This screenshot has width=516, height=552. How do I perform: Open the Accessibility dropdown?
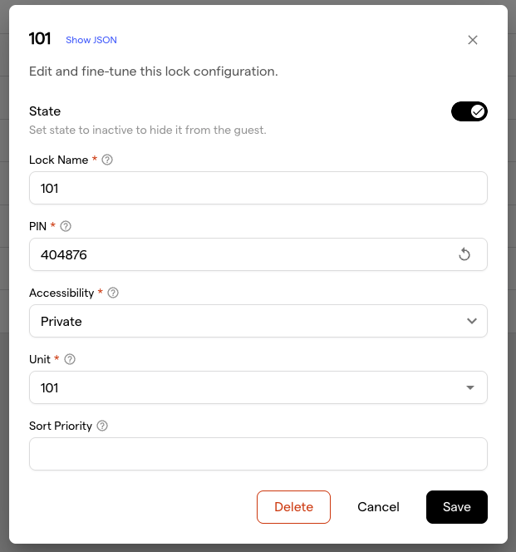[258, 321]
